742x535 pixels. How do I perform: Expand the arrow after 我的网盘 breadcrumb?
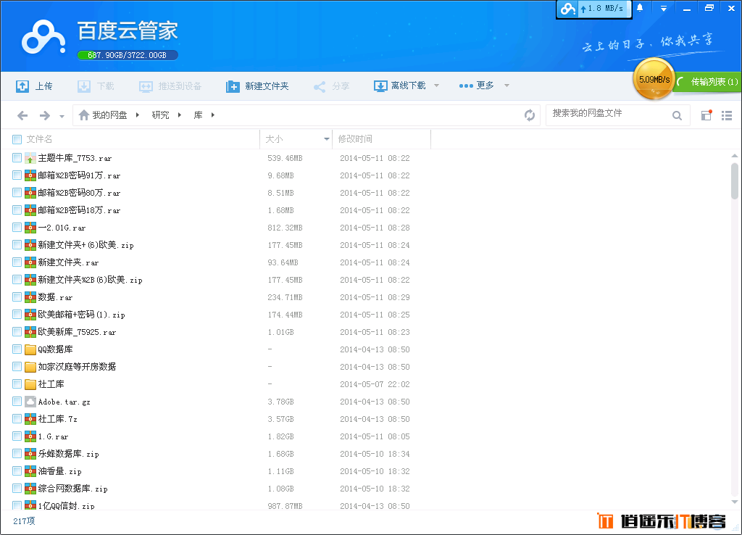click(137, 115)
